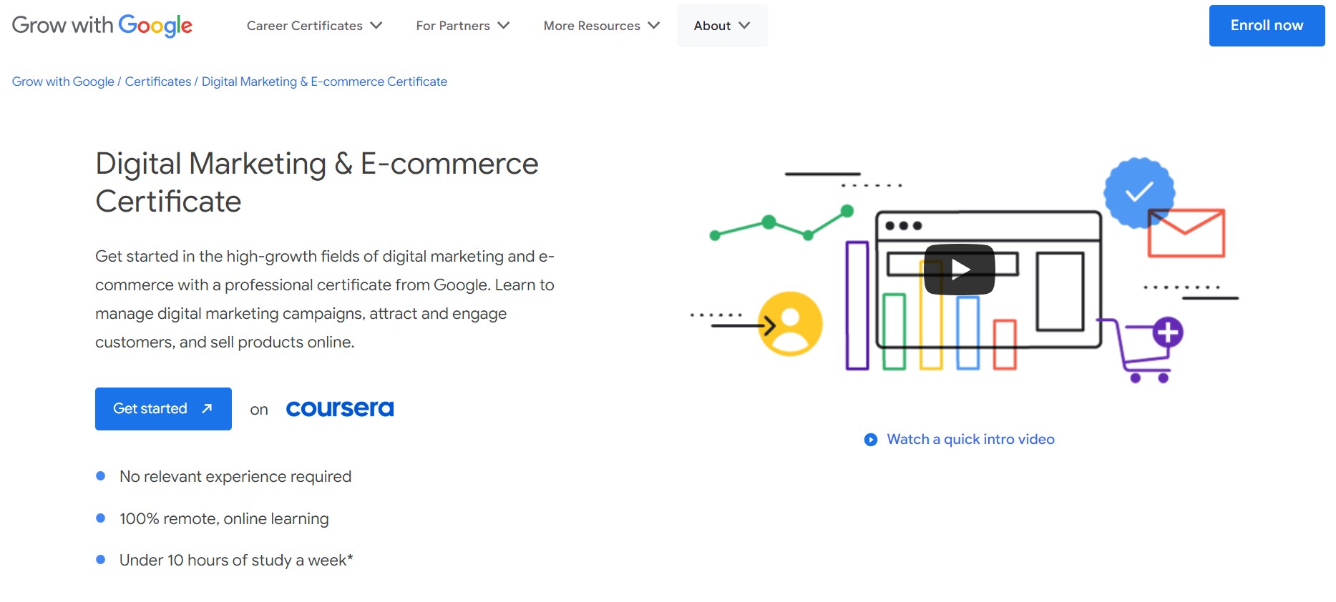Click the blue play icon beside Watch intro
Image resolution: width=1336 pixels, height=602 pixels.
tap(871, 440)
